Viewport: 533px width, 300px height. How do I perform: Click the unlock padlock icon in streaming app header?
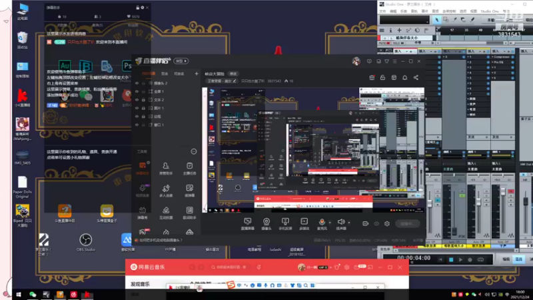pos(382,77)
